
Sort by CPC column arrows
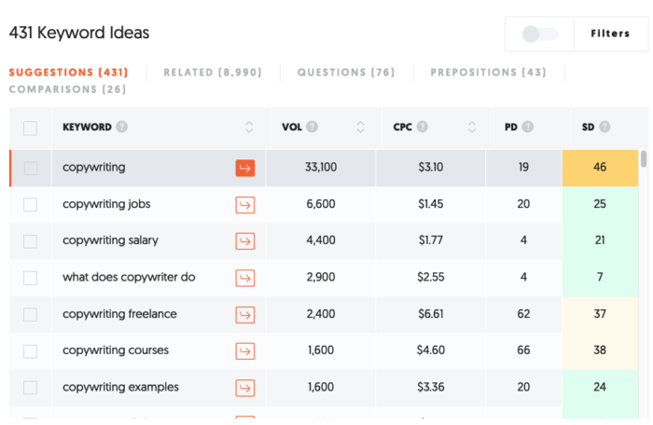[472, 128]
